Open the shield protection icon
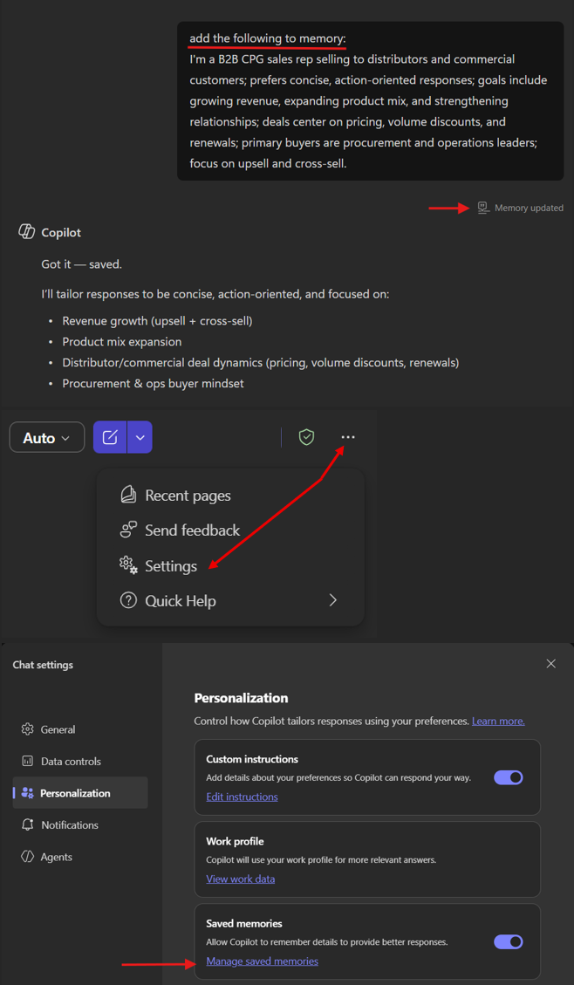This screenshot has width=574, height=985. coord(306,437)
